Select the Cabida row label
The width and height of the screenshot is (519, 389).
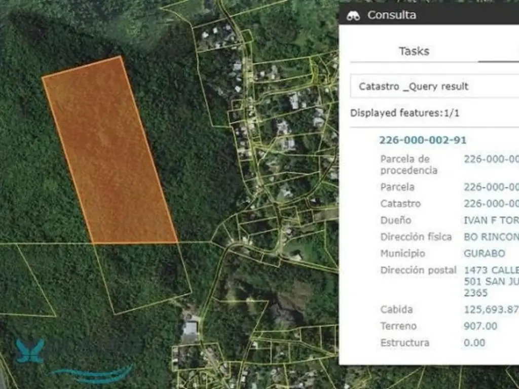[x=396, y=309]
